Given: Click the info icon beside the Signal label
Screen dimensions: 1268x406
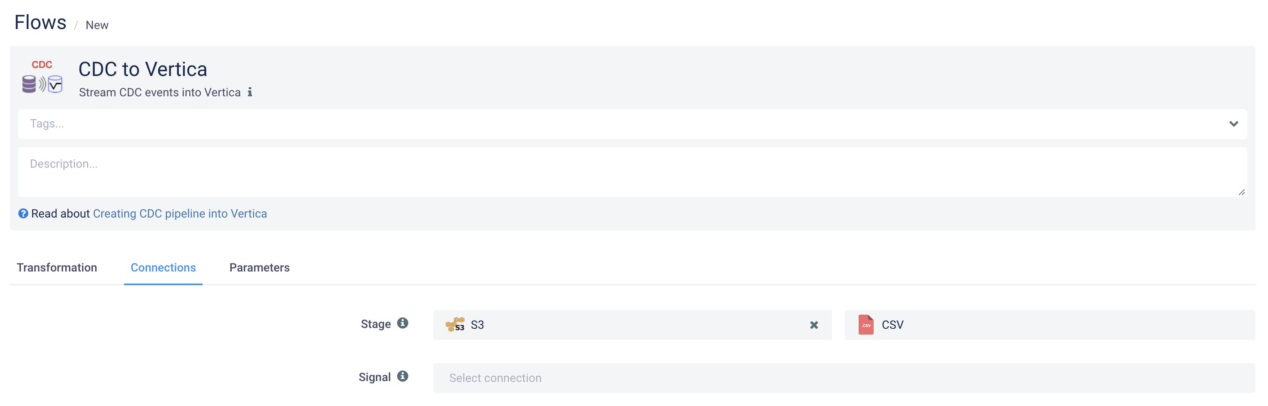Looking at the screenshot, I should pyautogui.click(x=404, y=376).
